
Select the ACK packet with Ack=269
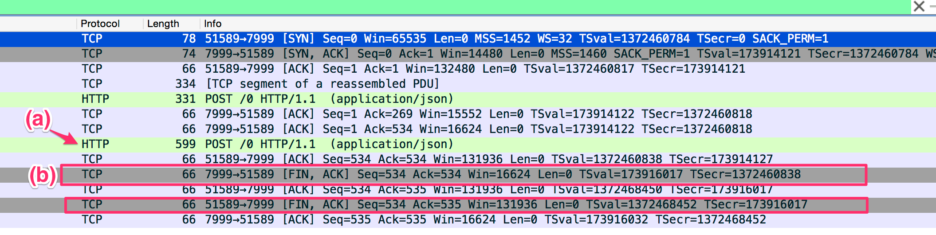[x=468, y=114]
